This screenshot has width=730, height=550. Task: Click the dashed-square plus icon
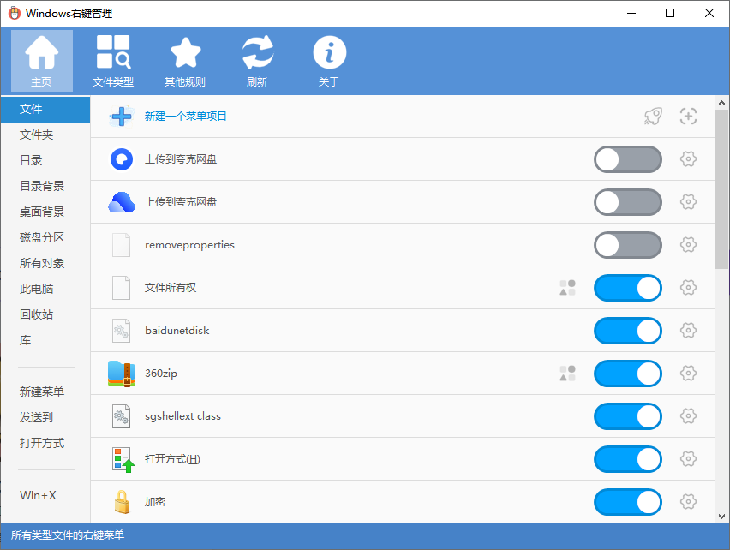pos(688,117)
